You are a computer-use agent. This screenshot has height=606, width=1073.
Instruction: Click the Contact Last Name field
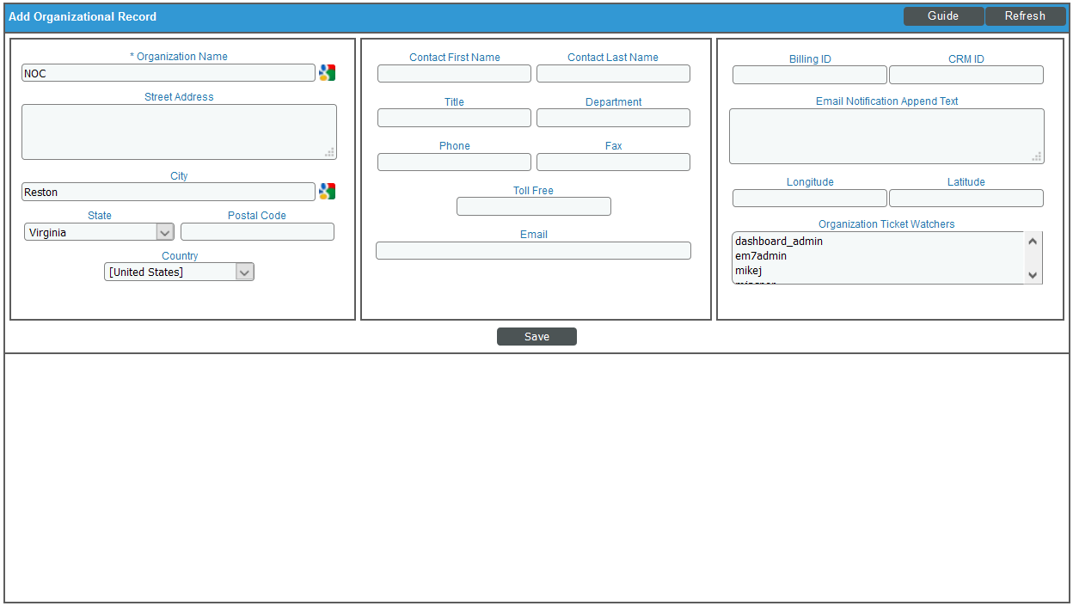click(x=613, y=74)
